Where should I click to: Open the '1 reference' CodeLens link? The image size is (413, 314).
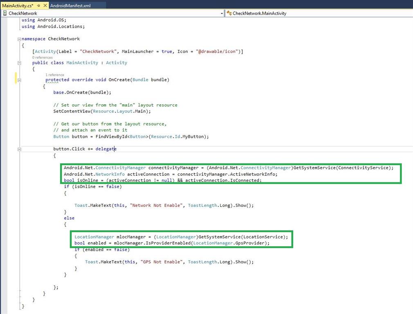[55, 75]
